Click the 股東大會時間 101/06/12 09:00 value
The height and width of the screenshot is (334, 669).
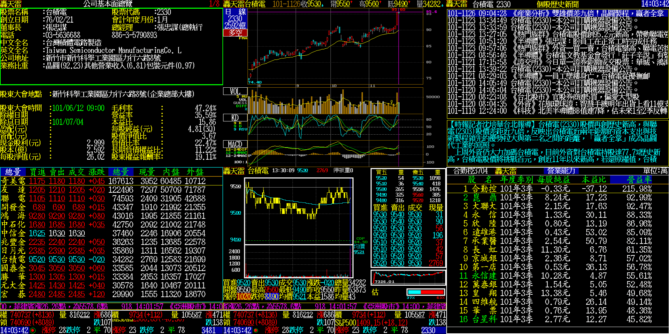[x=78, y=108]
